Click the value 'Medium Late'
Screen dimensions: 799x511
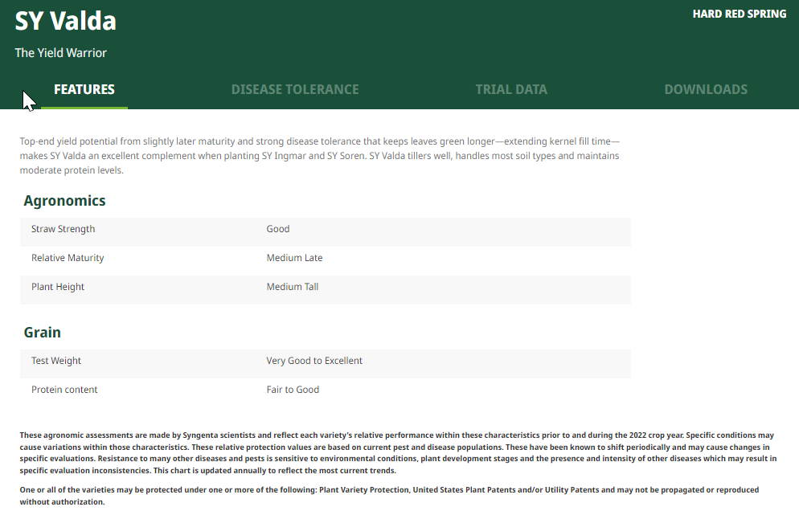pyautogui.click(x=294, y=258)
